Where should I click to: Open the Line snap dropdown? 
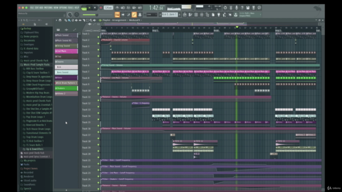coord(152,14)
